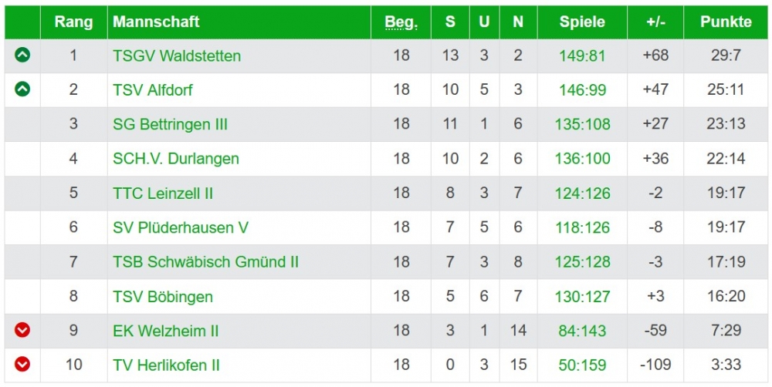This screenshot has height=387, width=772.
Task: Click red down-arrow icon beside TV Herlikofen II
Action: tap(22, 365)
